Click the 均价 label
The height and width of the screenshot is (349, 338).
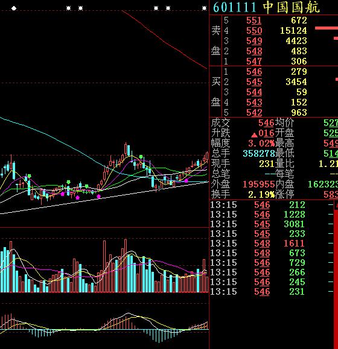284,123
